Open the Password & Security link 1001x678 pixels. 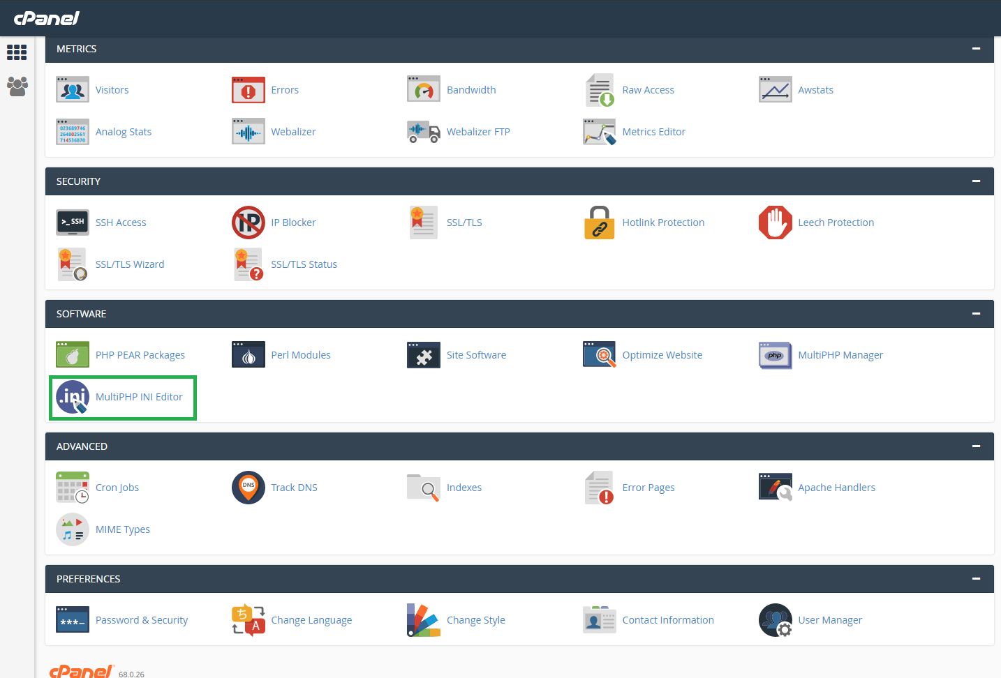142,620
